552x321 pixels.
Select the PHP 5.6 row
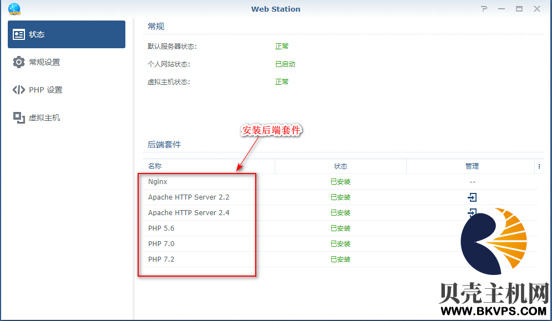[x=341, y=228]
